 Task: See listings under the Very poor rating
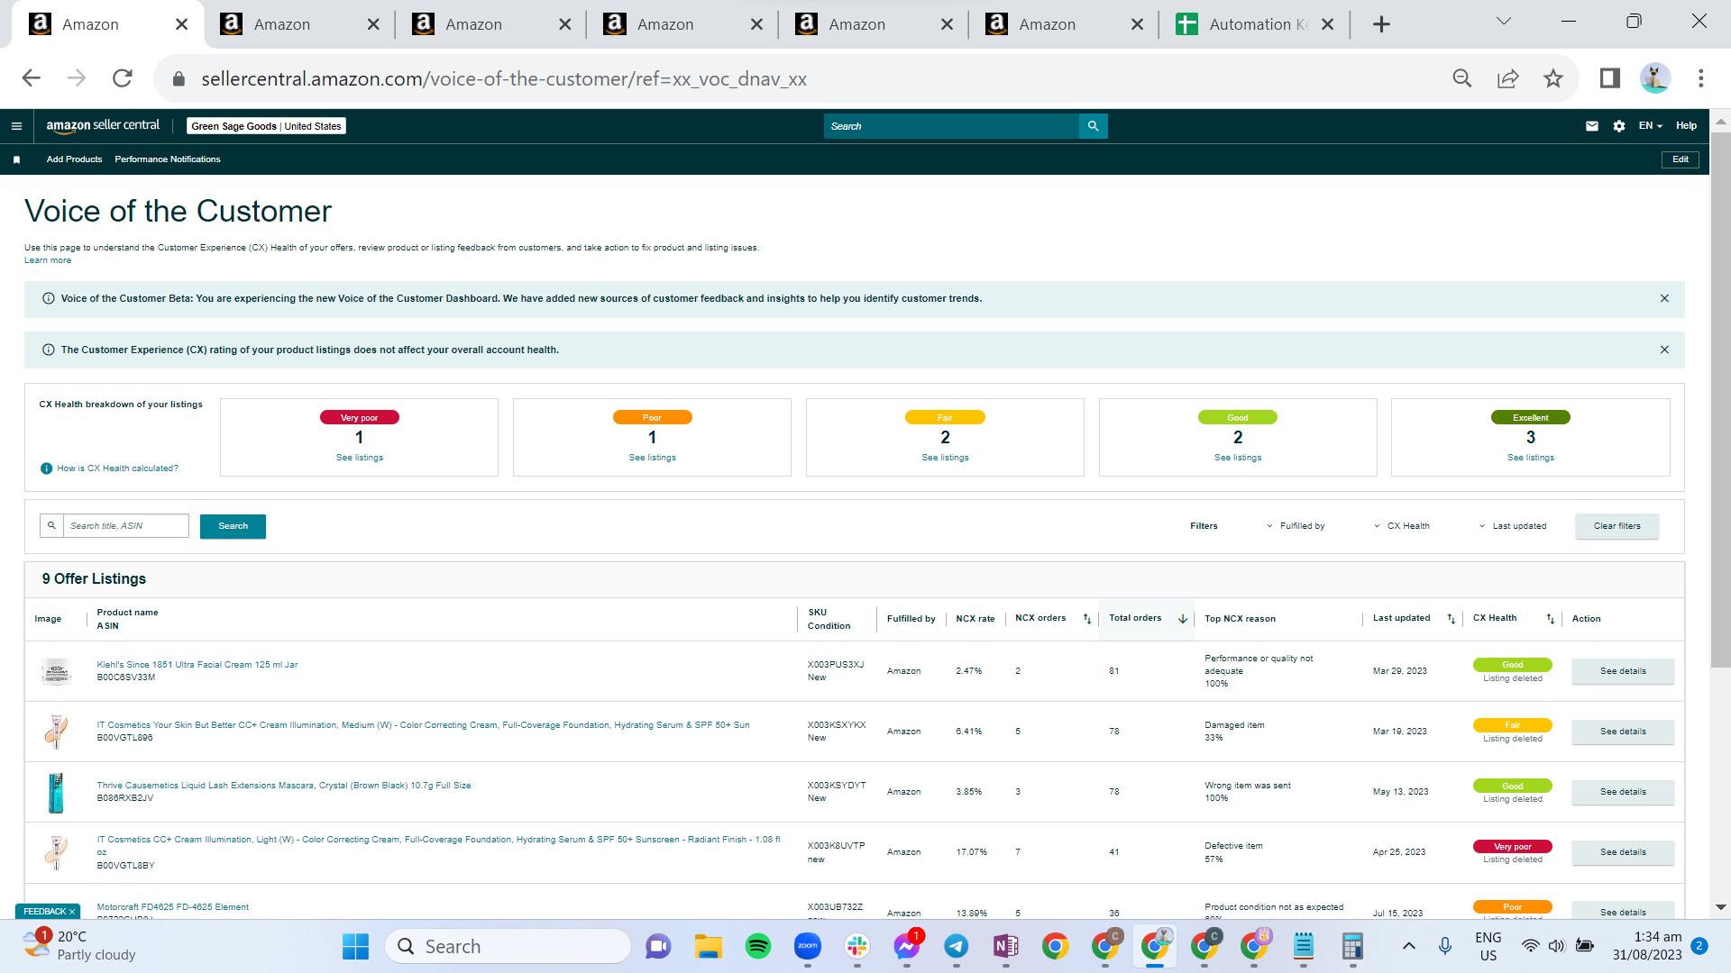pyautogui.click(x=360, y=458)
